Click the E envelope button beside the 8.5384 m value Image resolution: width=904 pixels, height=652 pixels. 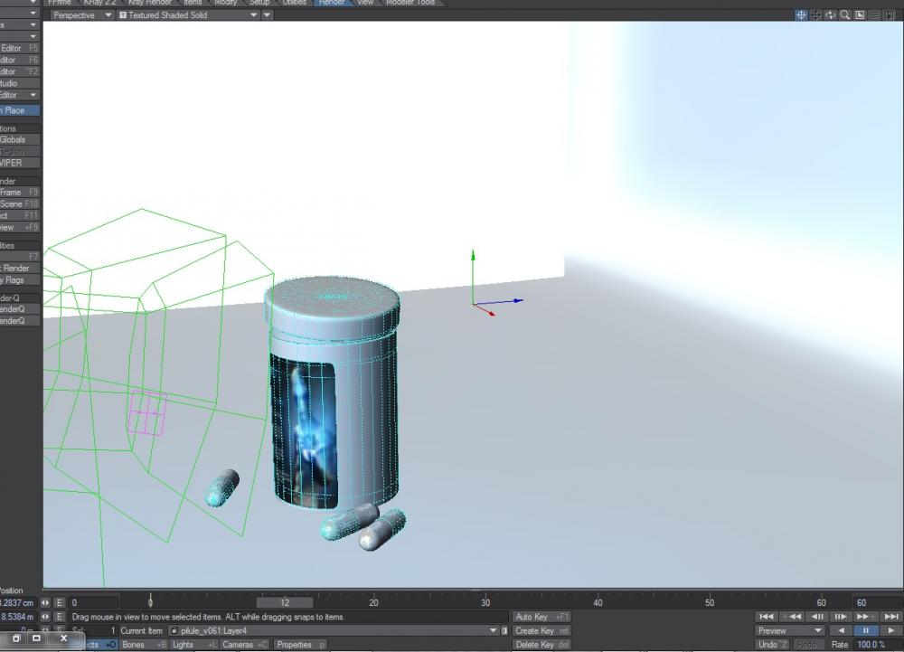tap(60, 617)
